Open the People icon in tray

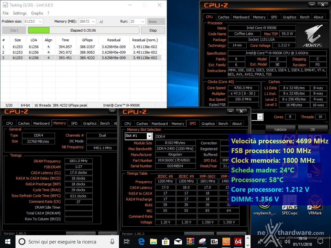coord(260,242)
